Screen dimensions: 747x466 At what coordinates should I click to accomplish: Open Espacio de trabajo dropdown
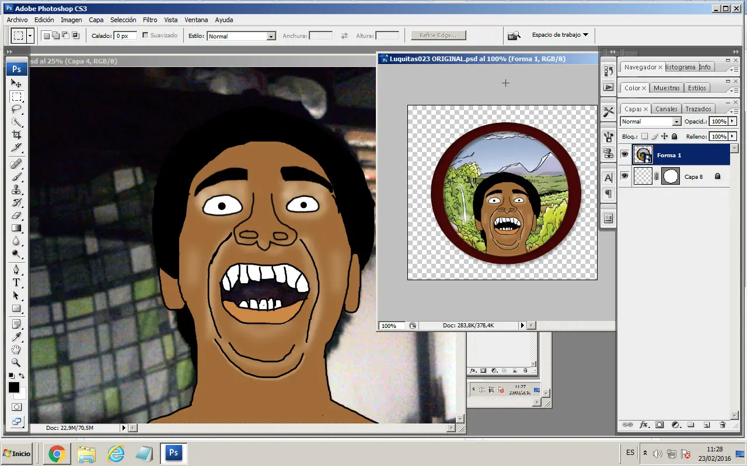(x=560, y=35)
